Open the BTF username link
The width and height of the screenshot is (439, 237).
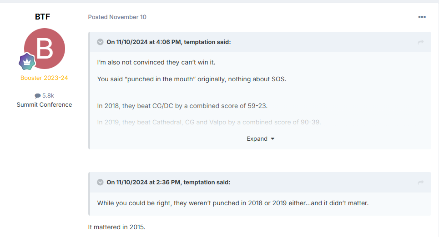(43, 17)
